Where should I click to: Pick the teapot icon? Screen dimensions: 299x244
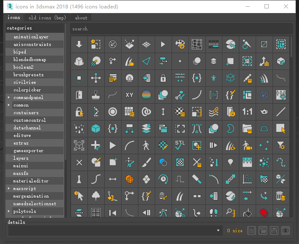click(x=264, y=112)
